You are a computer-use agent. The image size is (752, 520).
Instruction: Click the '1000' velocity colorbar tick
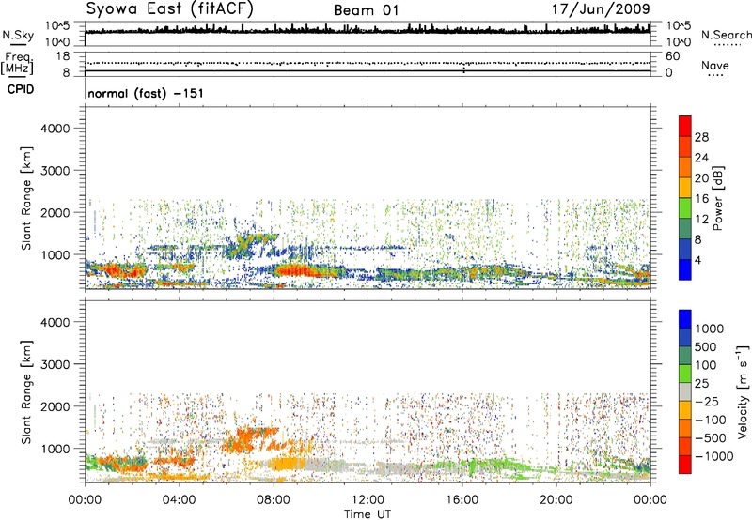tap(710, 329)
